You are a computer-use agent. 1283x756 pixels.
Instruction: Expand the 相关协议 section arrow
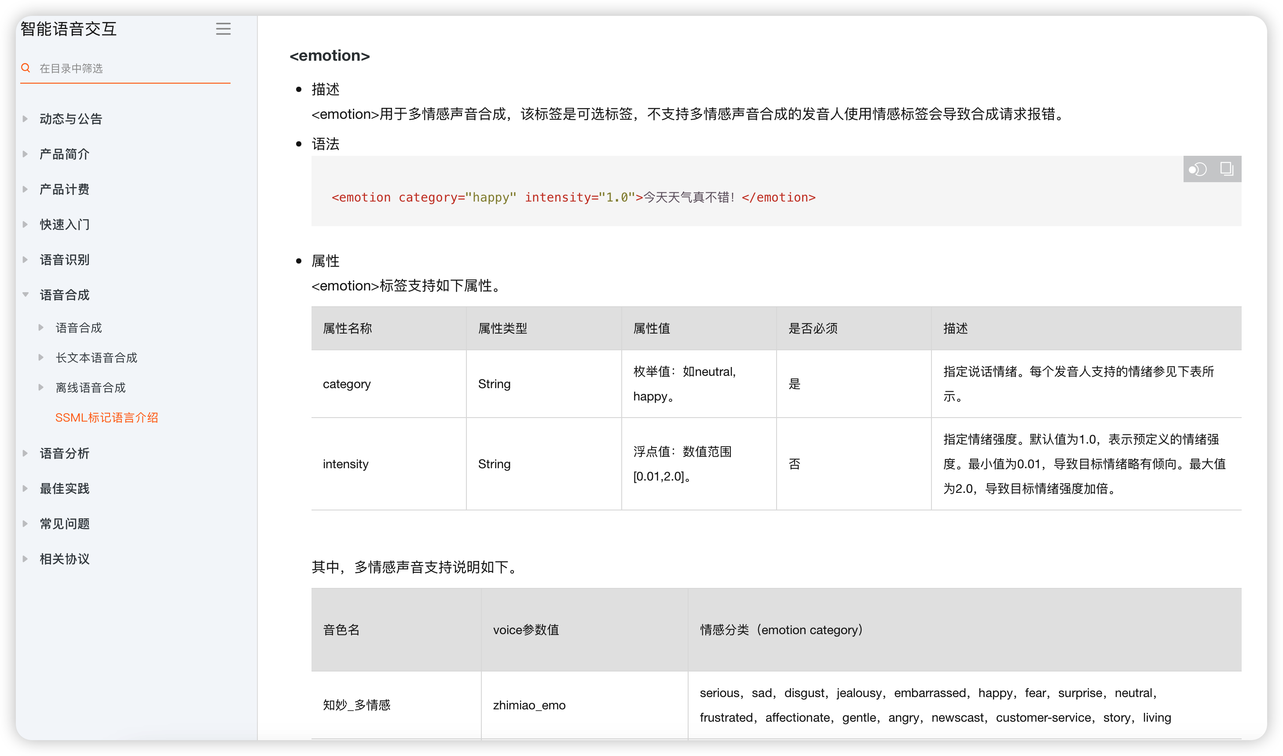[25, 559]
